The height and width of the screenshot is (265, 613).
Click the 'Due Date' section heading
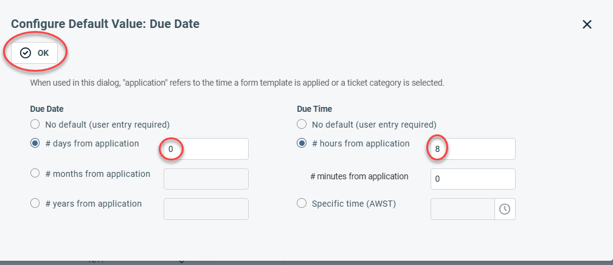[x=47, y=109]
